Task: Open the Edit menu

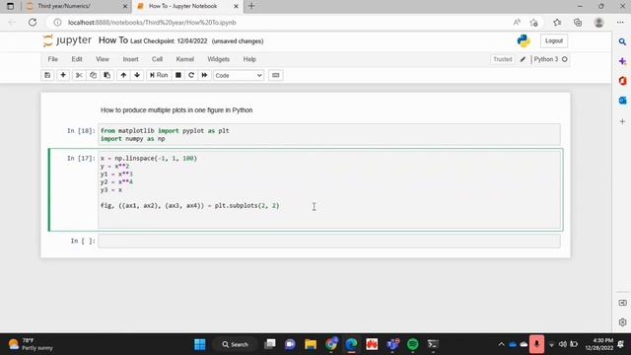Action: click(77, 59)
